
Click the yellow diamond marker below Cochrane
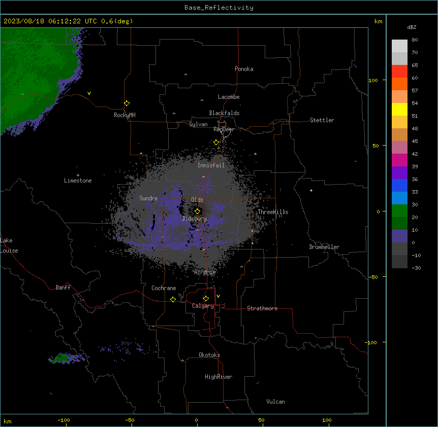(173, 299)
